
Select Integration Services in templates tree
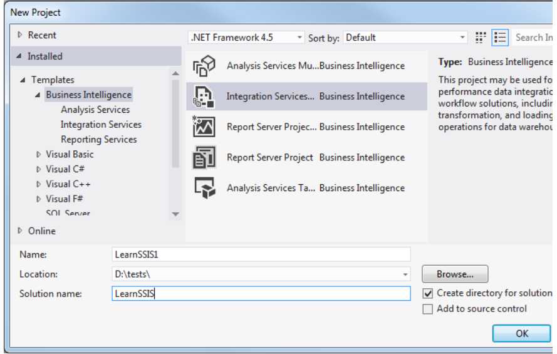101,125
